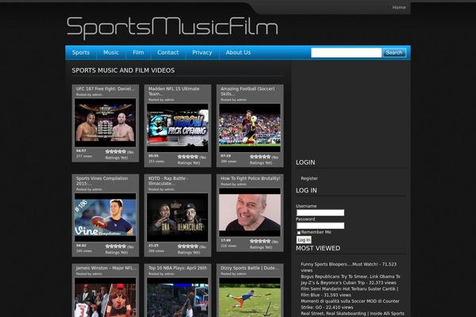Viewport: 476px width, 317px height.
Task: Click the UFC 187 Free Fight title
Action: click(x=105, y=89)
